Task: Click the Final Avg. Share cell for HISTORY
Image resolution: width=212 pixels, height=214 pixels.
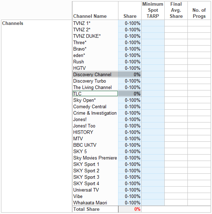Action: coord(176,132)
